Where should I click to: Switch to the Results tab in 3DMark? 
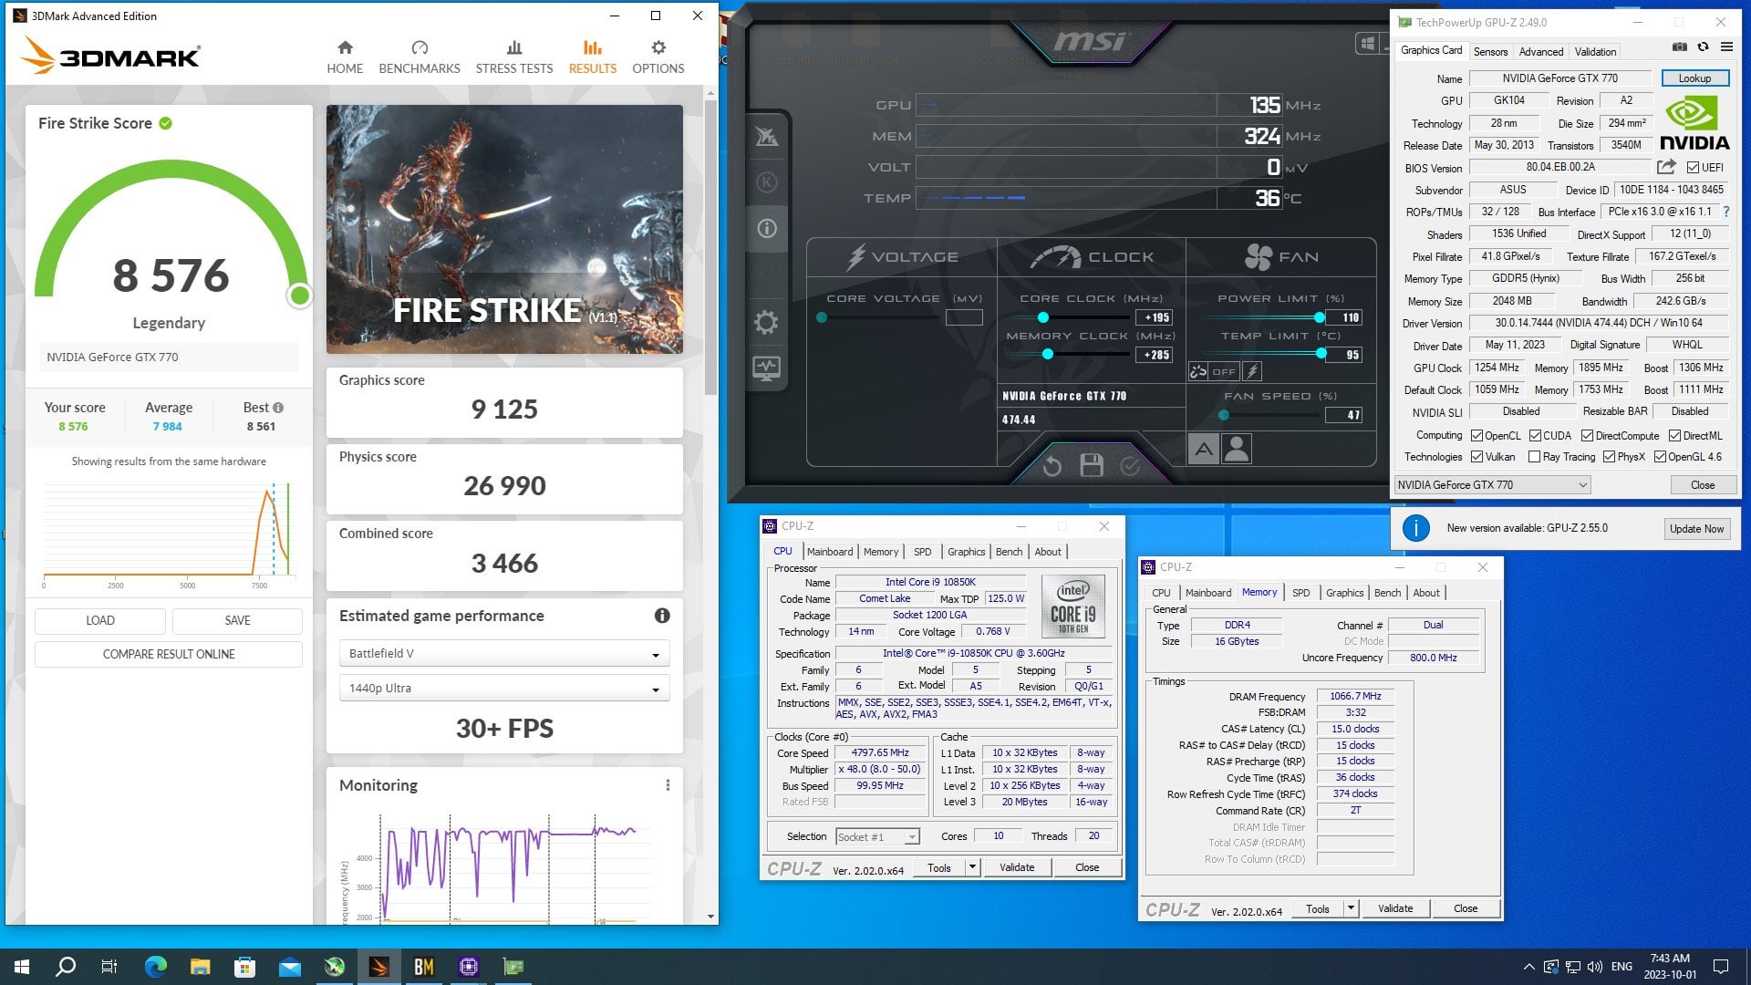(593, 57)
